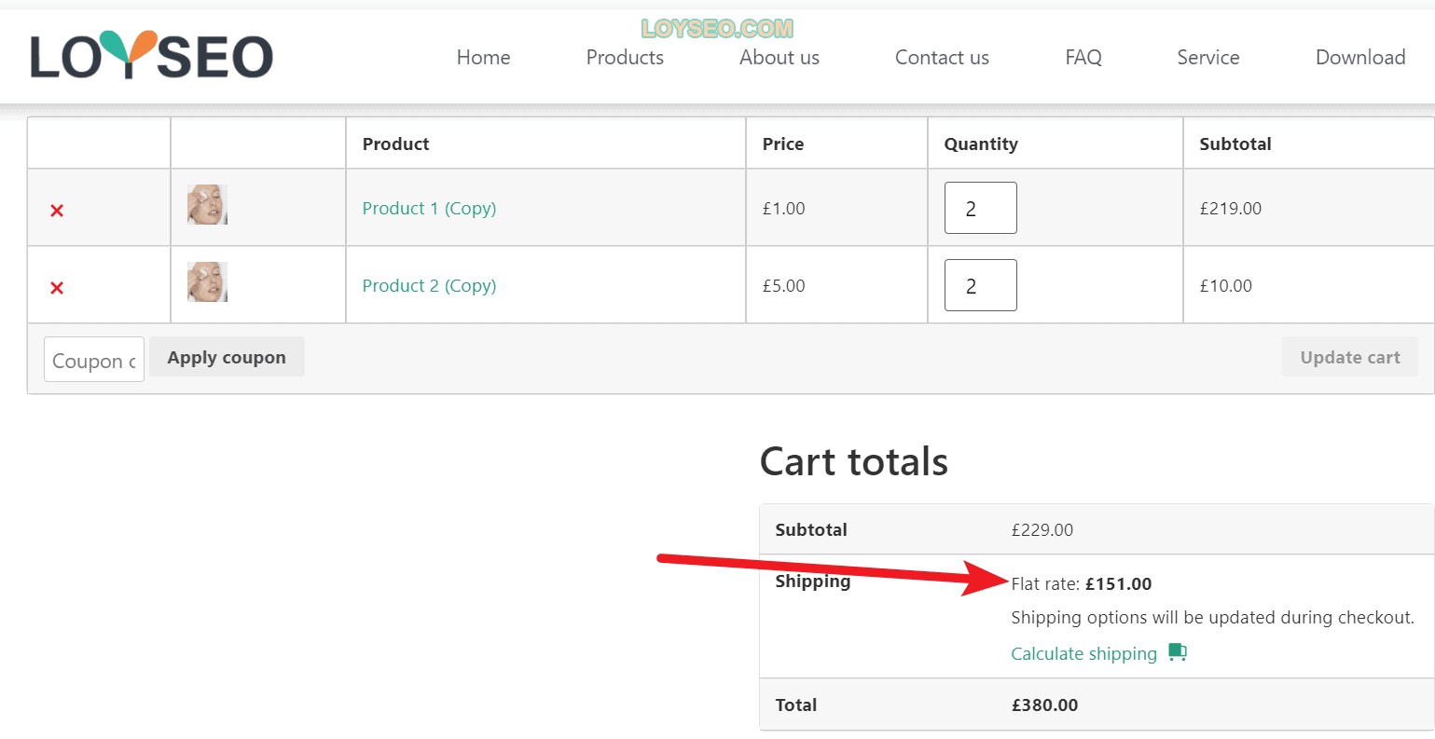The height and width of the screenshot is (739, 1435).
Task: Click the truck icon beside Calculate shipping
Action: pyautogui.click(x=1178, y=652)
